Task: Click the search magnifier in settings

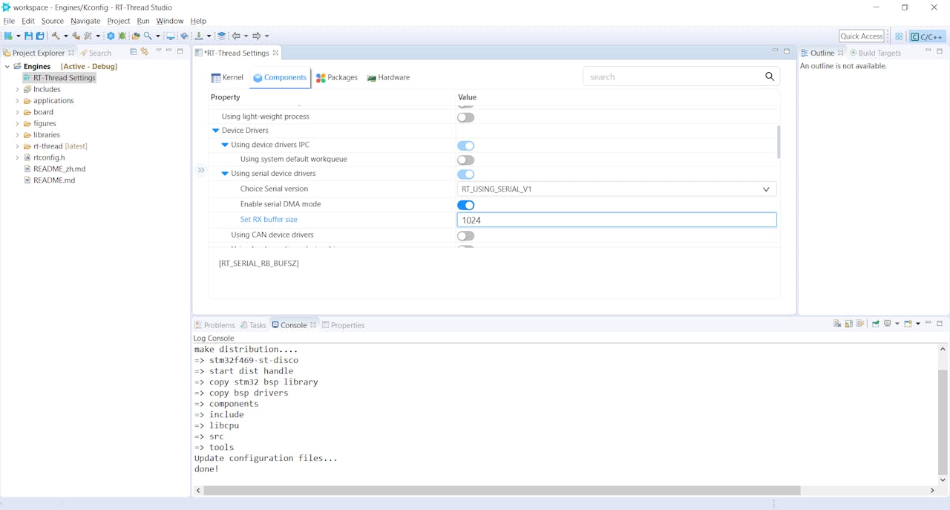Action: click(x=770, y=76)
